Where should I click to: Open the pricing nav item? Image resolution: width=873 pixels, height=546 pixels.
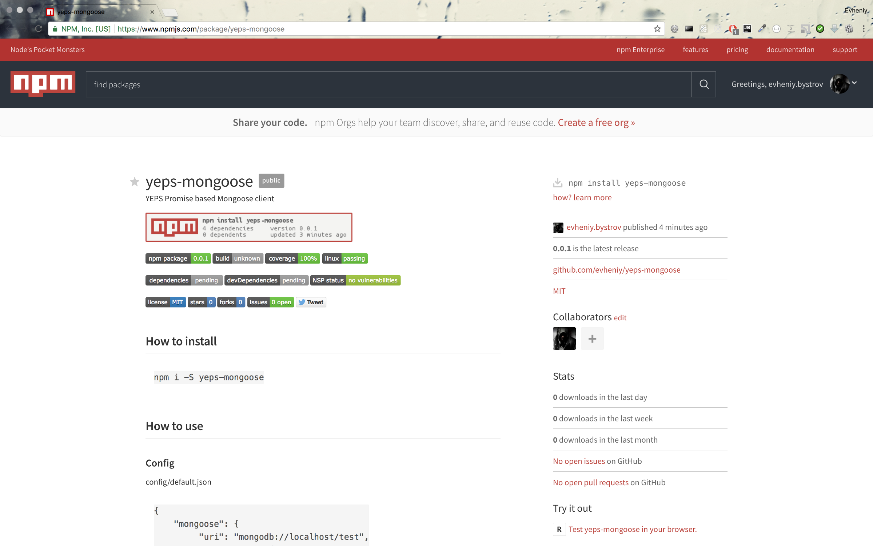pyautogui.click(x=737, y=50)
